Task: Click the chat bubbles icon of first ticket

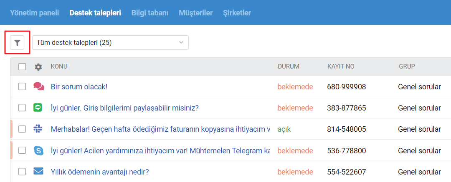Action: (38, 86)
